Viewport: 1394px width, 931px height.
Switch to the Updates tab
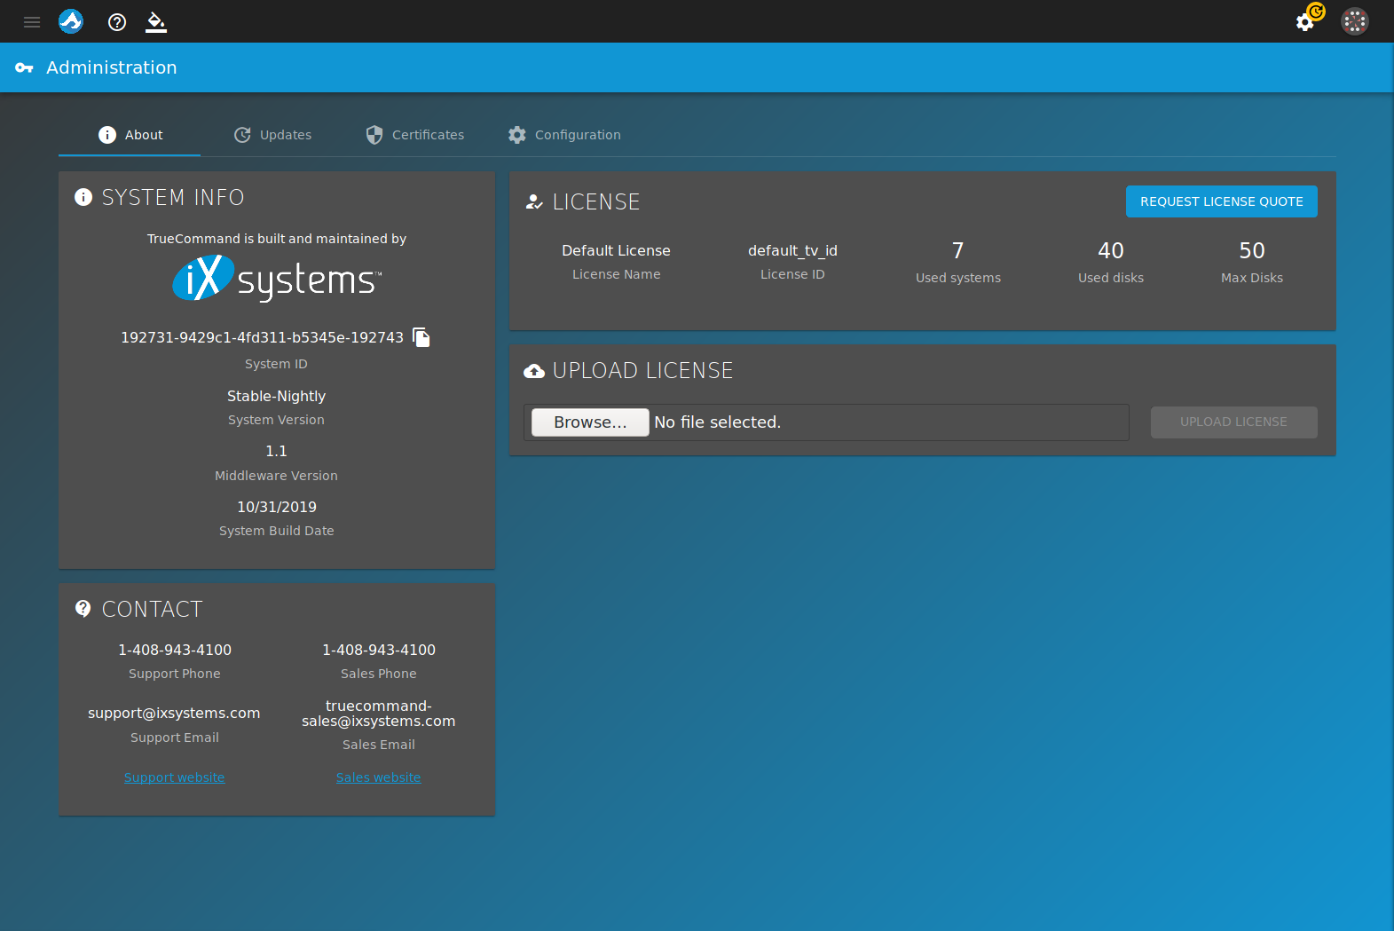pyautogui.click(x=272, y=135)
